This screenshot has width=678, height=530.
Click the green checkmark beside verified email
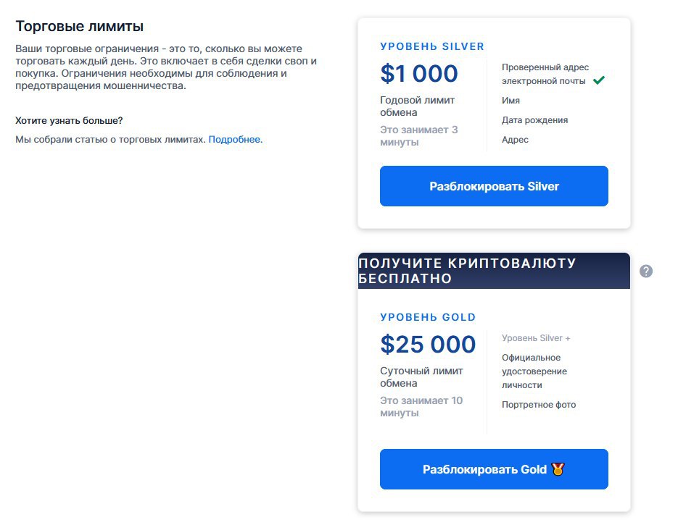tap(599, 80)
